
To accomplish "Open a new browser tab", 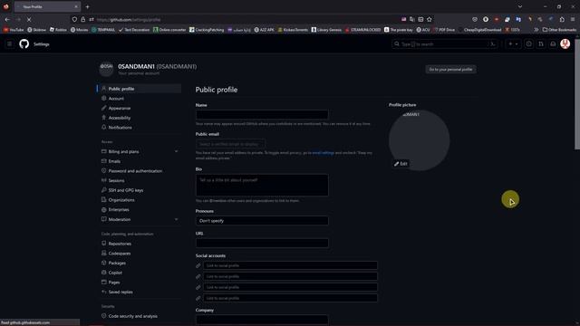I will coord(87,6).
